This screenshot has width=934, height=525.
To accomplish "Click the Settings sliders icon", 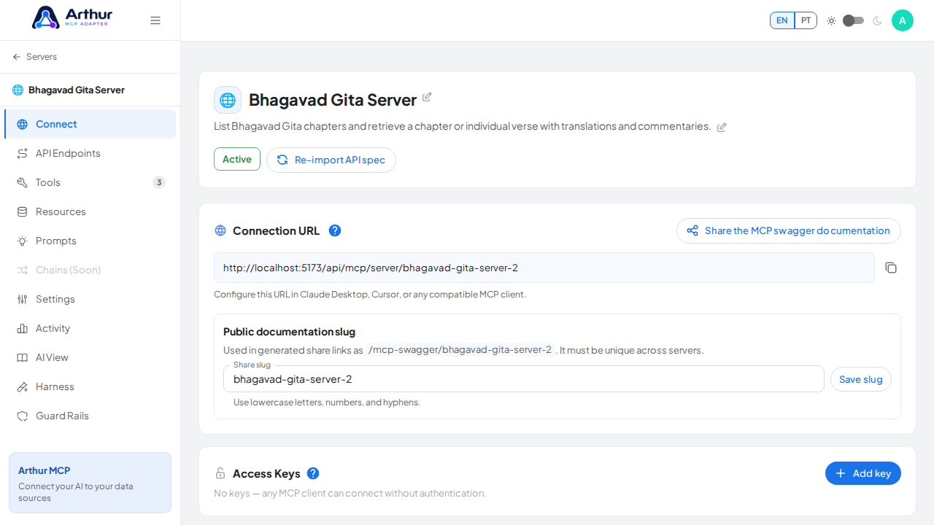I will 23,299.
